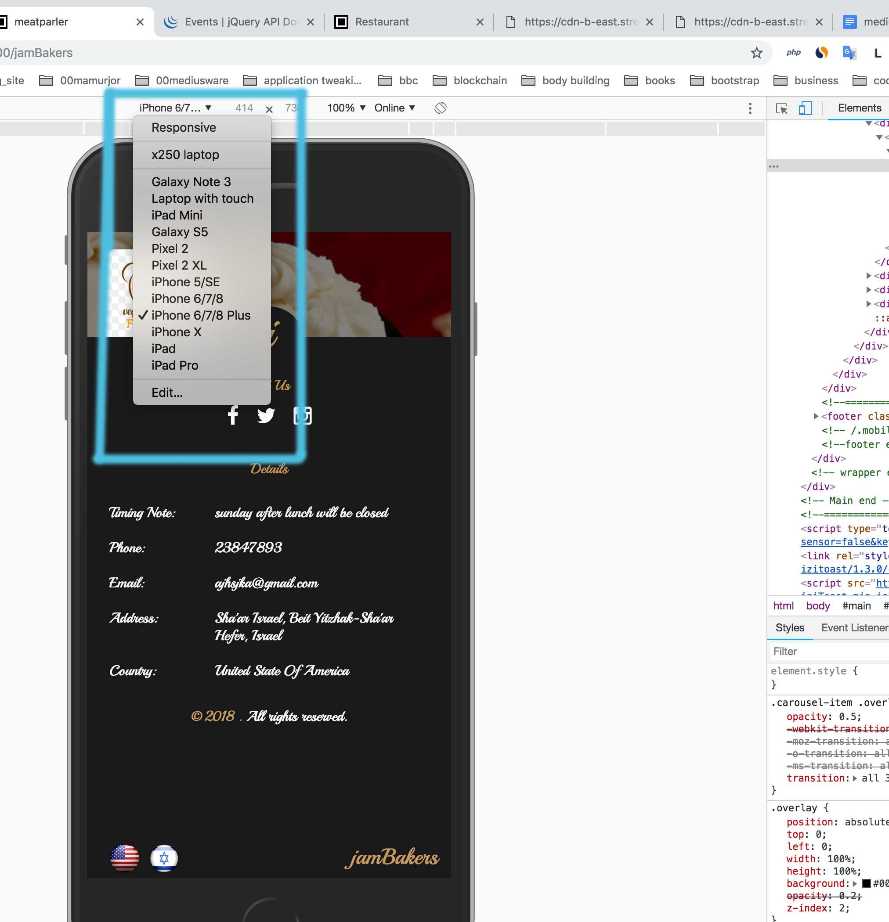
Task: Select html in breadcrumb trail
Action: tap(783, 606)
